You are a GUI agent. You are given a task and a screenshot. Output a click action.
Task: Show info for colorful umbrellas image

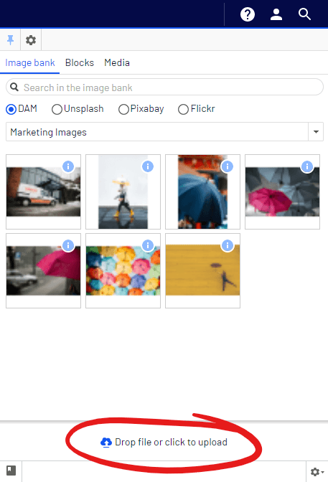click(148, 245)
